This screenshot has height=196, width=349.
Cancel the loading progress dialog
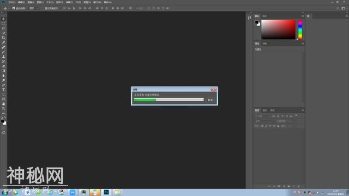point(210,100)
